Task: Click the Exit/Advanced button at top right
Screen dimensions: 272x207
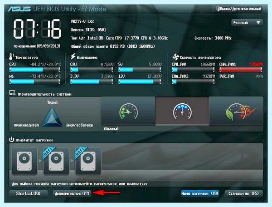Action: (238, 9)
